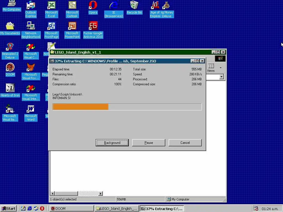Open Microsoft Visual Basic shortcut
Image resolution: width=283 pixels, height=212 pixels.
tap(10, 113)
